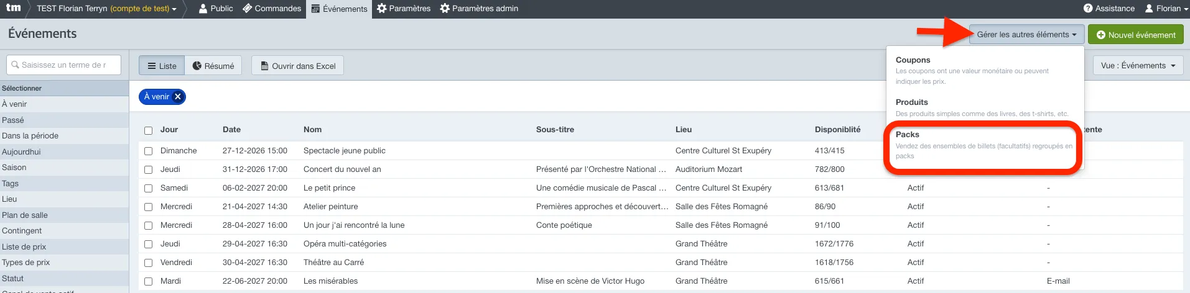1190x293 pixels.
Task: Expand Gérer les autres éléments dropdown
Action: point(1026,35)
